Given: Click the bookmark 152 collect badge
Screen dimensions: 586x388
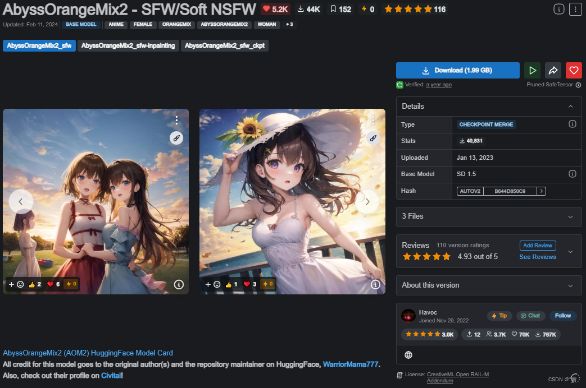Looking at the screenshot, I should pyautogui.click(x=341, y=9).
